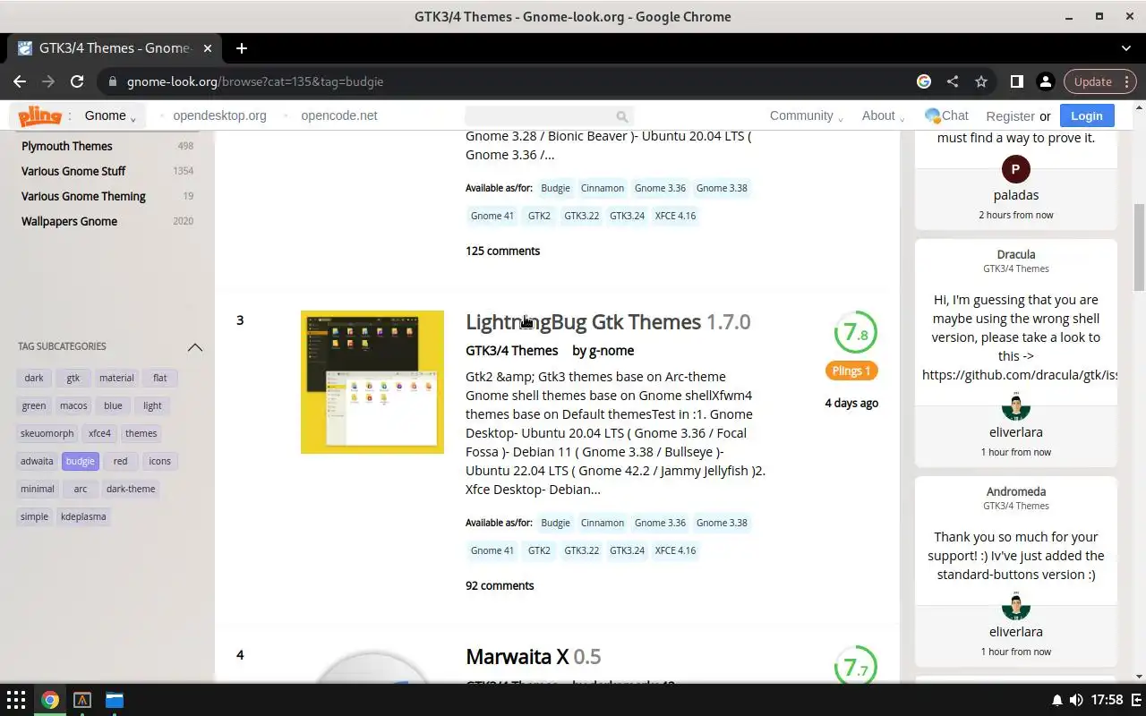Filter by the dark-theme tag
The image size is (1146, 716).
(x=131, y=489)
